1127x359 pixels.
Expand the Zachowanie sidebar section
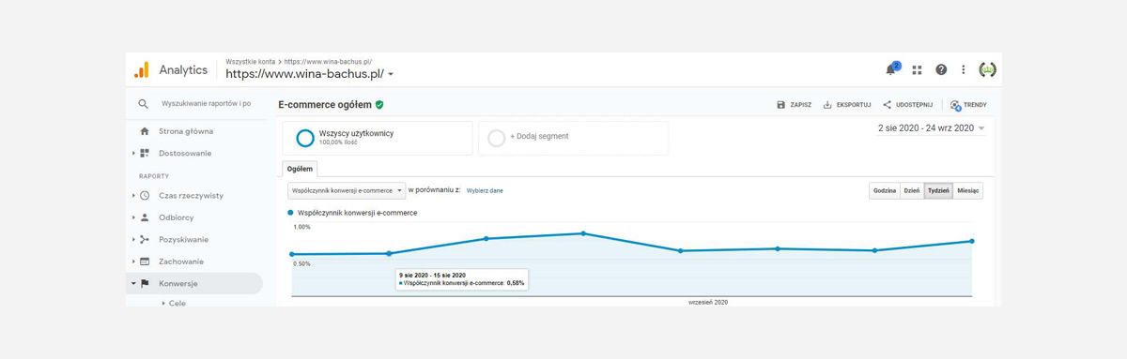[133, 262]
